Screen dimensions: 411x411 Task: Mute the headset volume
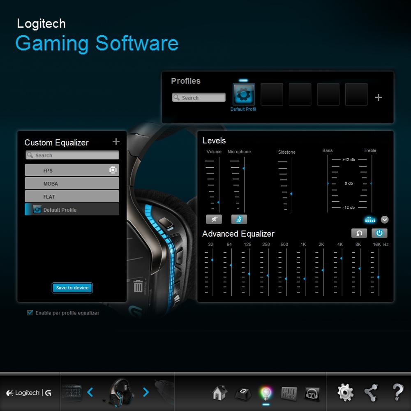(x=214, y=219)
